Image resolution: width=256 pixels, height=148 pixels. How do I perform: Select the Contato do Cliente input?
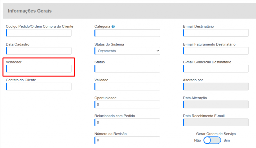[x=39, y=87]
